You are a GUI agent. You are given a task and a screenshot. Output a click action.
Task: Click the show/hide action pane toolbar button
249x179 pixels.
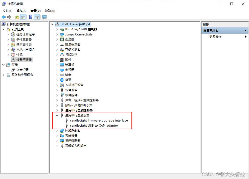(x=37, y=17)
